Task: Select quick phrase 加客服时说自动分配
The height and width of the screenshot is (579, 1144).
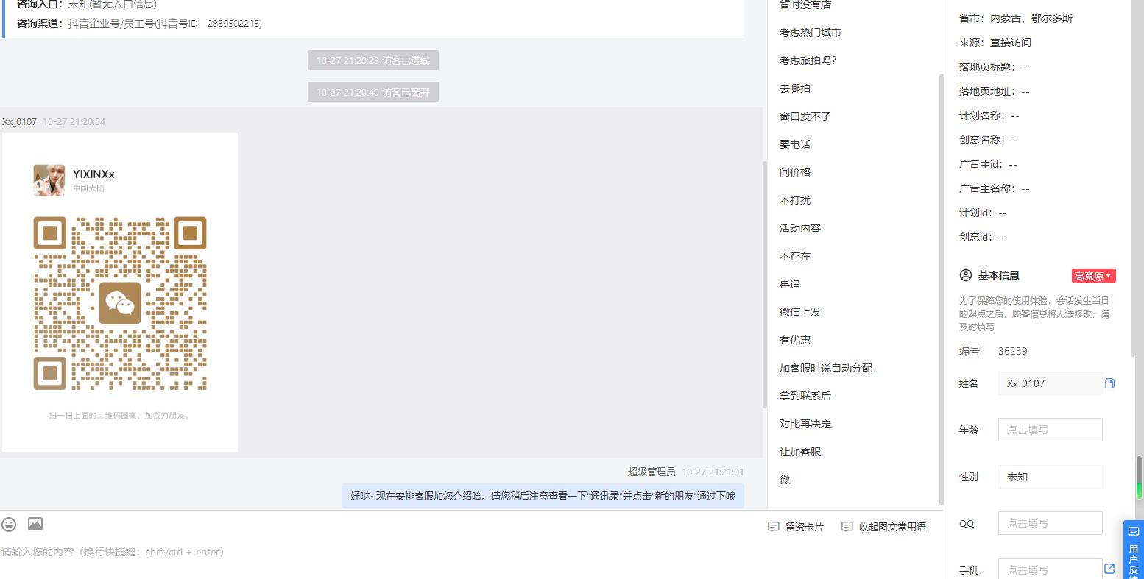Action: 826,368
